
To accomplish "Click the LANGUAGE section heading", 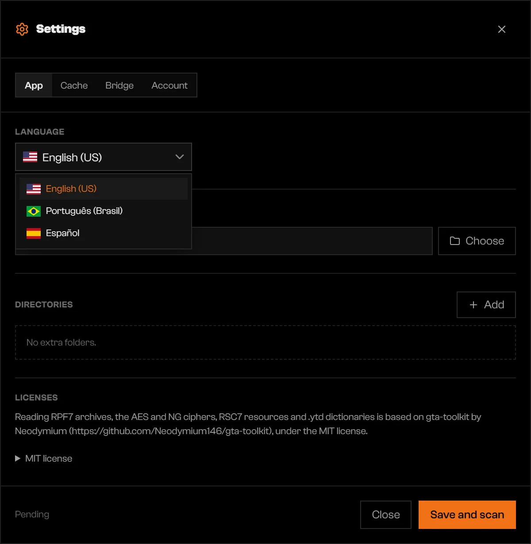I will [40, 132].
